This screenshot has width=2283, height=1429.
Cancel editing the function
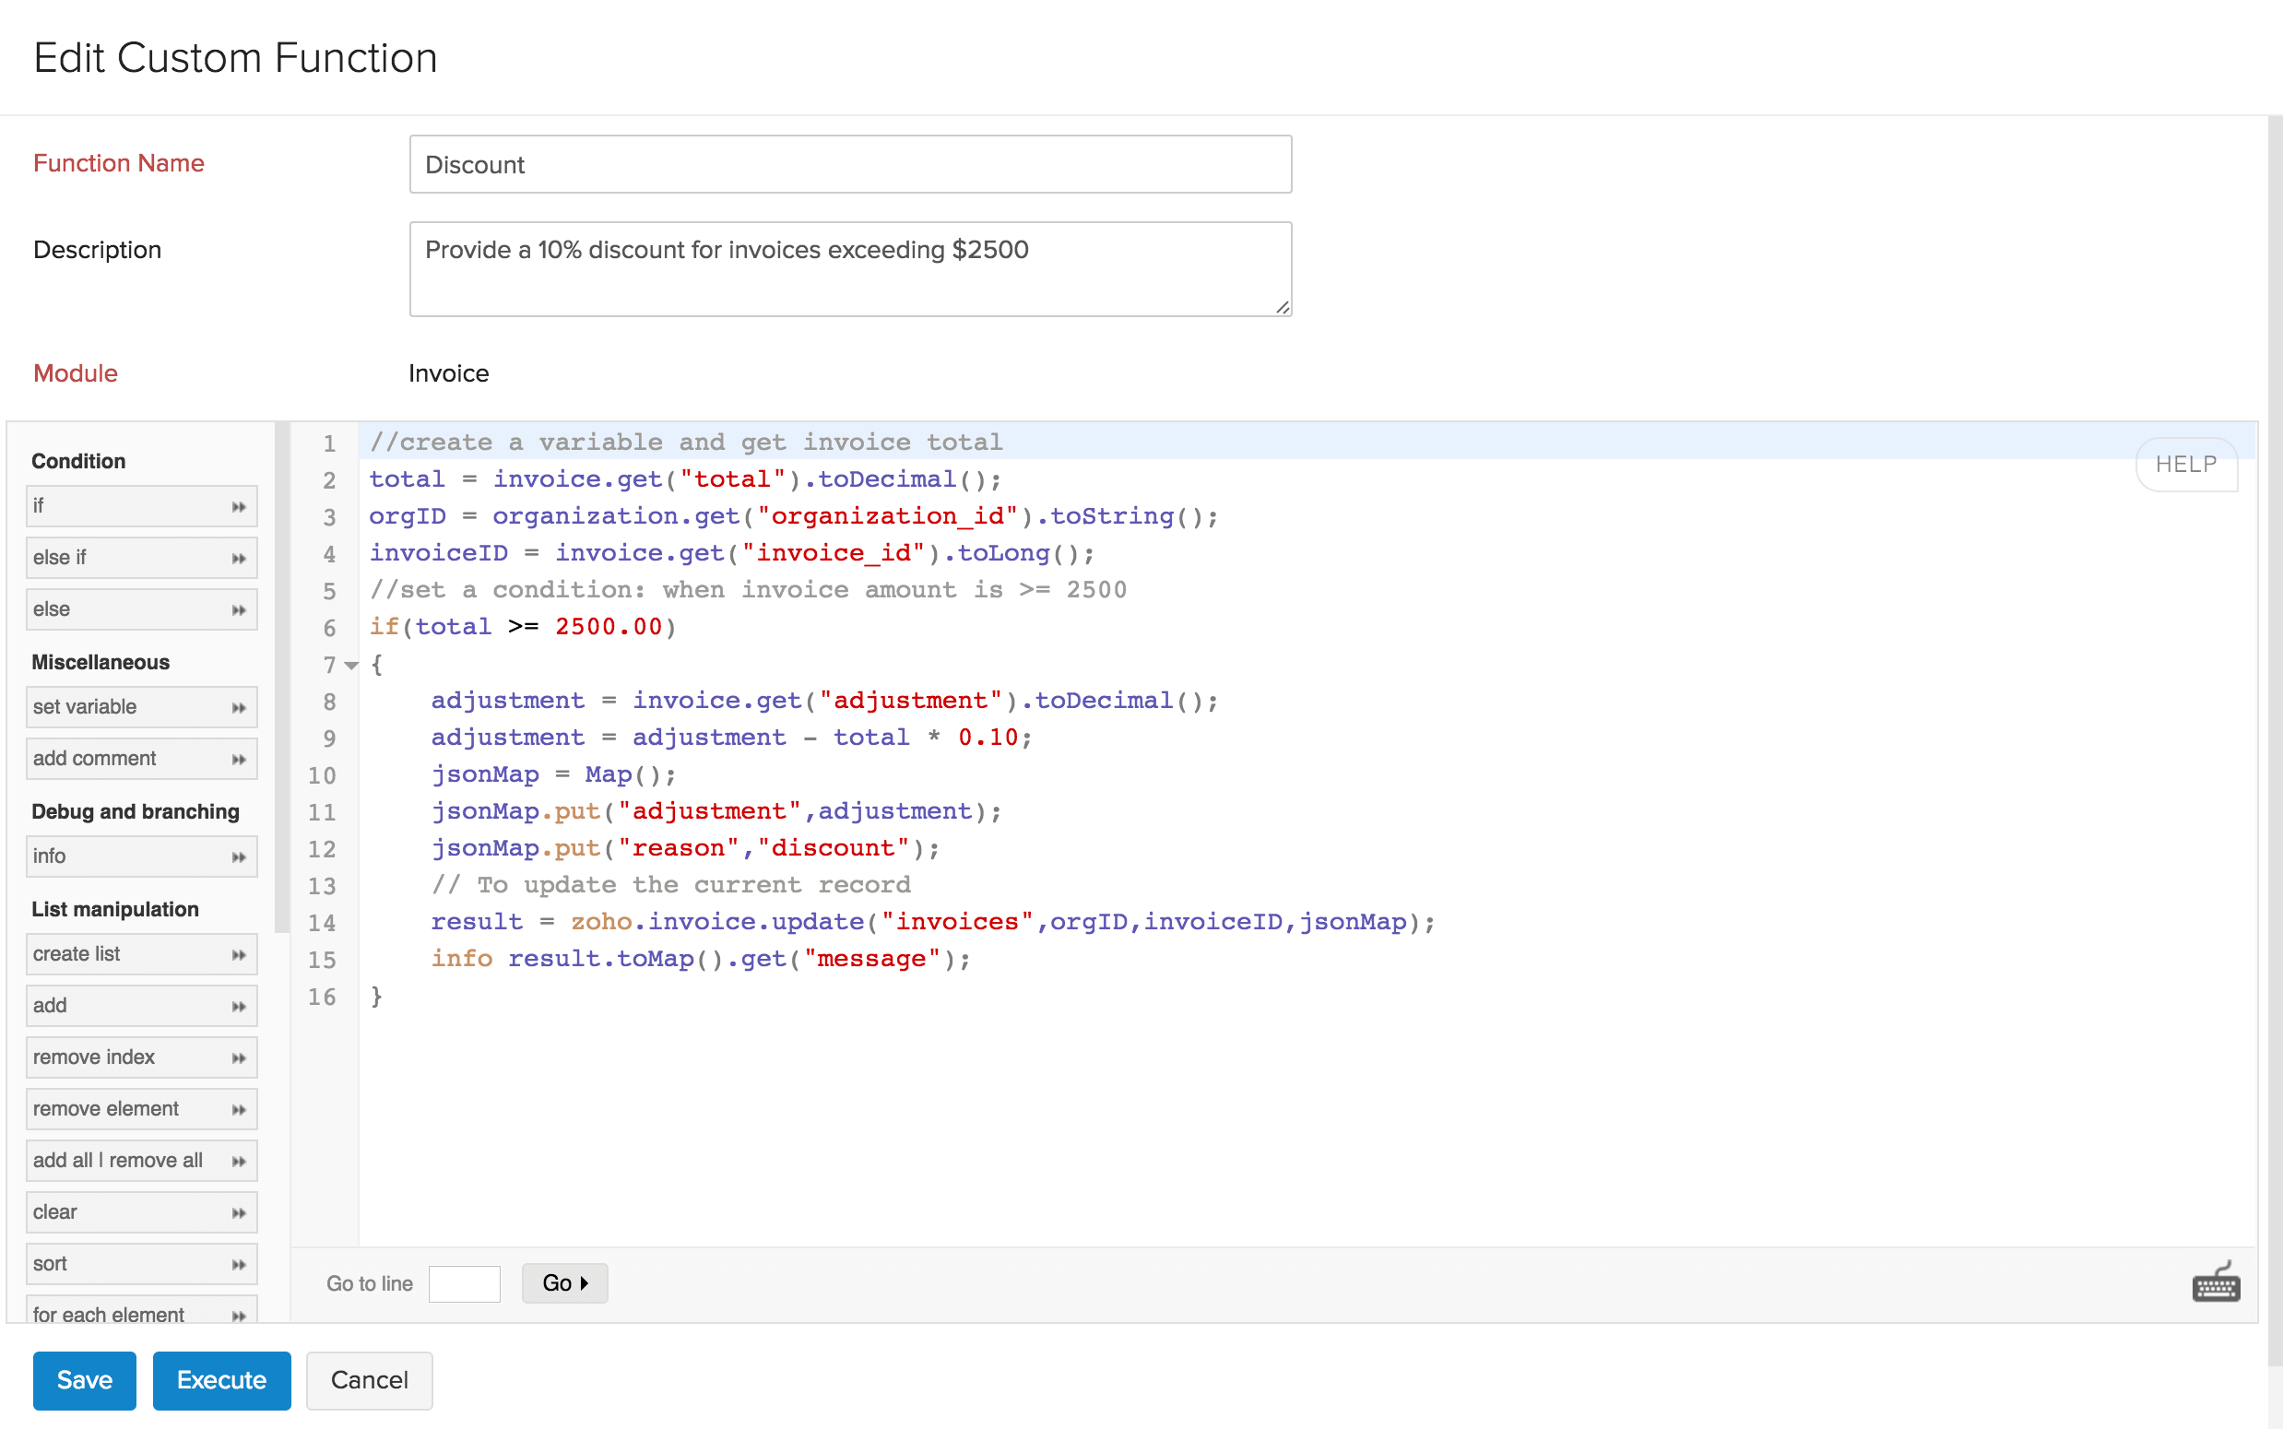pos(369,1380)
